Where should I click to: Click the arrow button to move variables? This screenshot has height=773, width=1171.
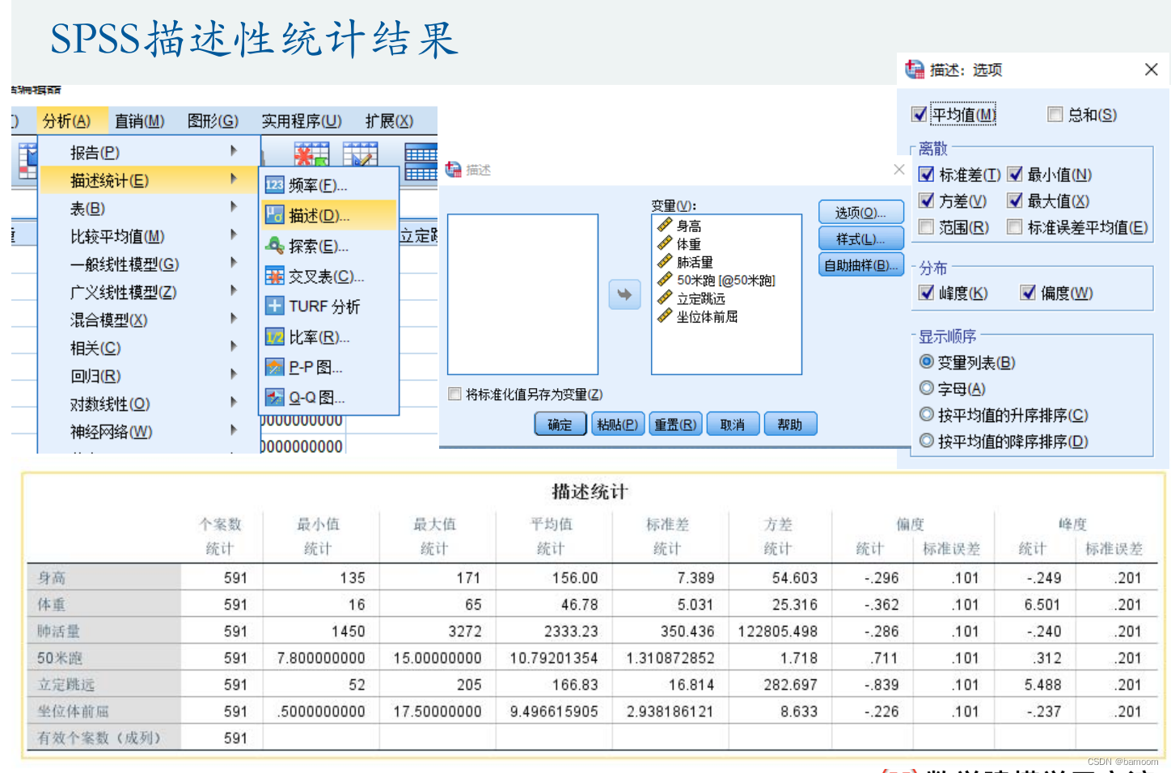[x=624, y=294]
